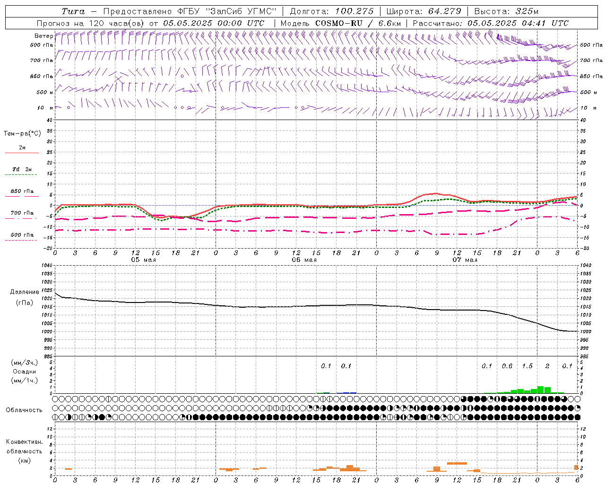The height and width of the screenshot is (484, 605).
Task: Click the tallest green precipitation bar
Action: (540, 389)
